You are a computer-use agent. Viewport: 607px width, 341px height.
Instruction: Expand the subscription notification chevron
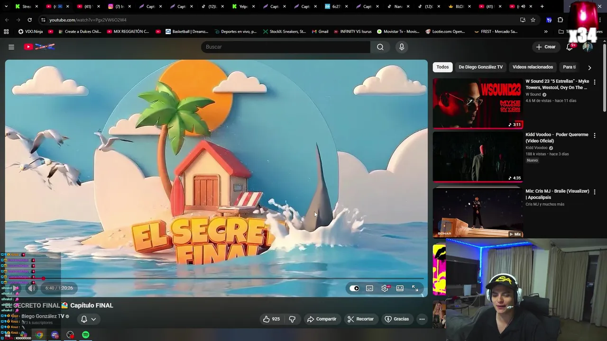coord(93,319)
